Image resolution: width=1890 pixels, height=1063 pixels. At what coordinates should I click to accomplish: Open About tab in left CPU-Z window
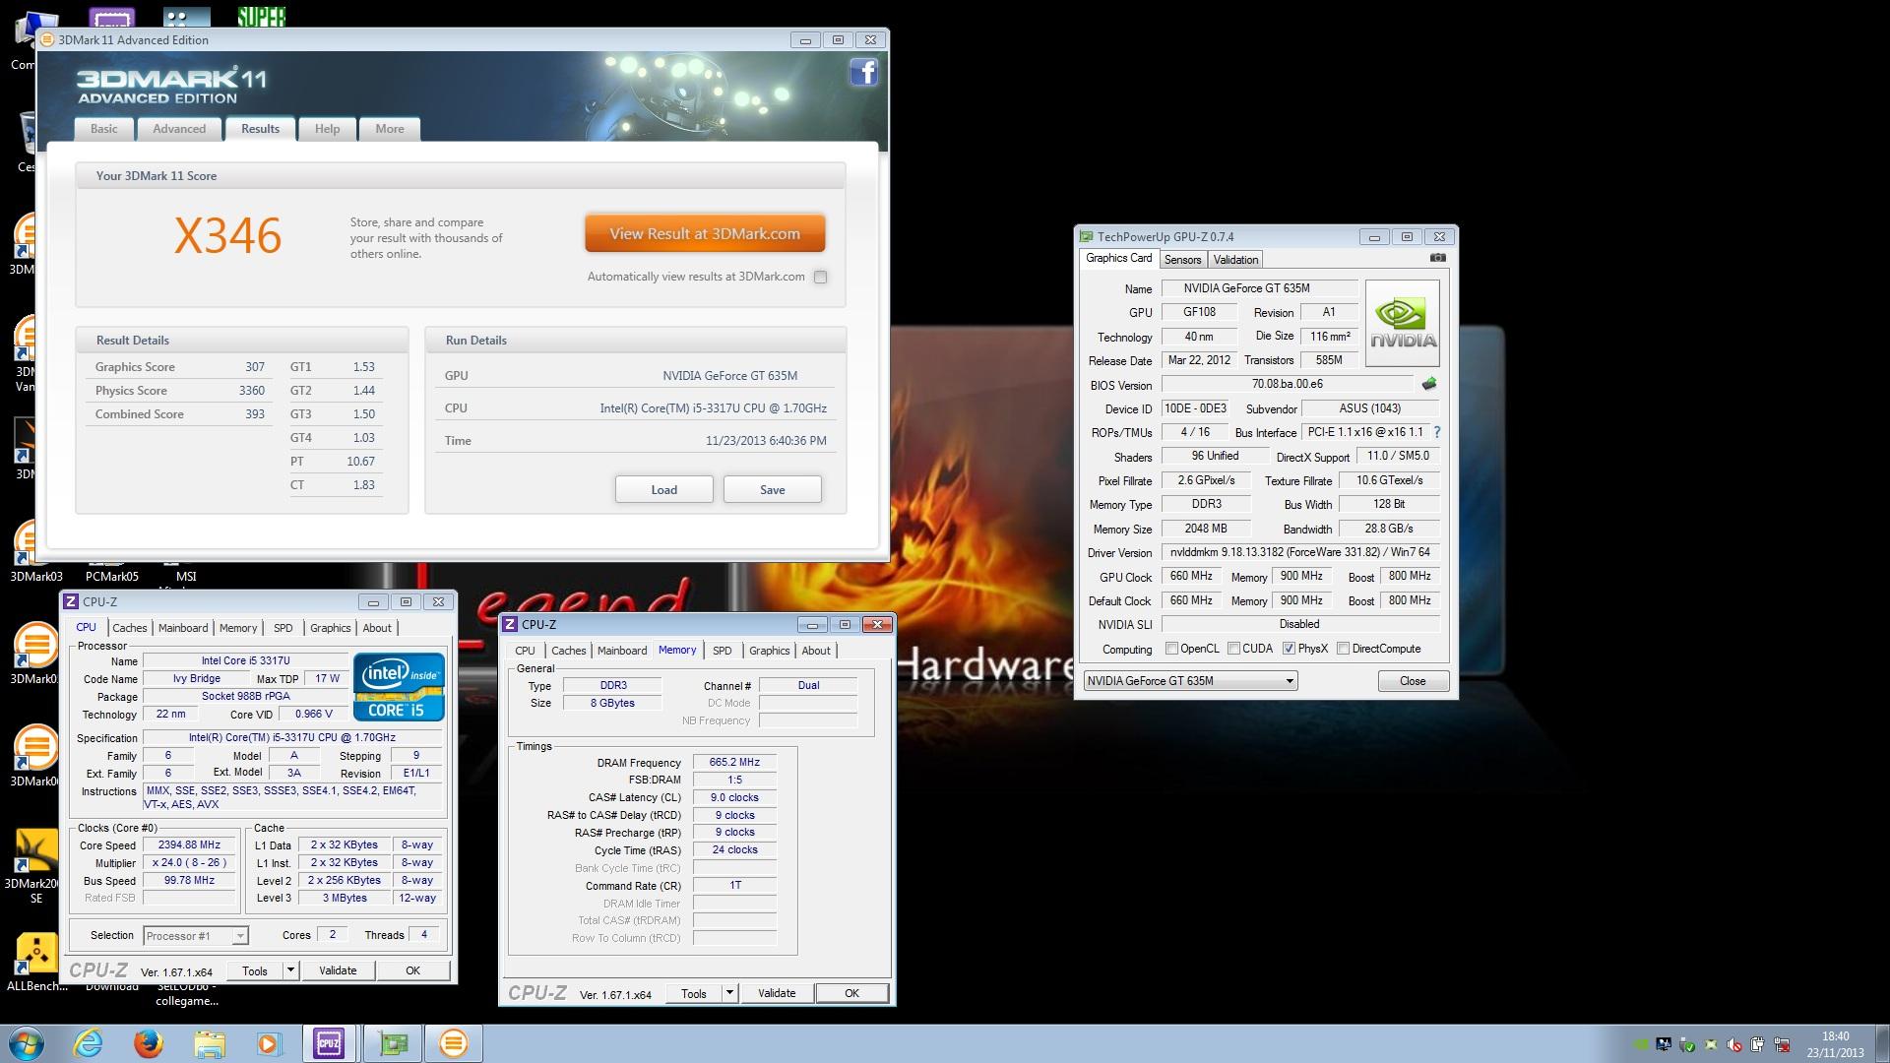pyautogui.click(x=377, y=628)
